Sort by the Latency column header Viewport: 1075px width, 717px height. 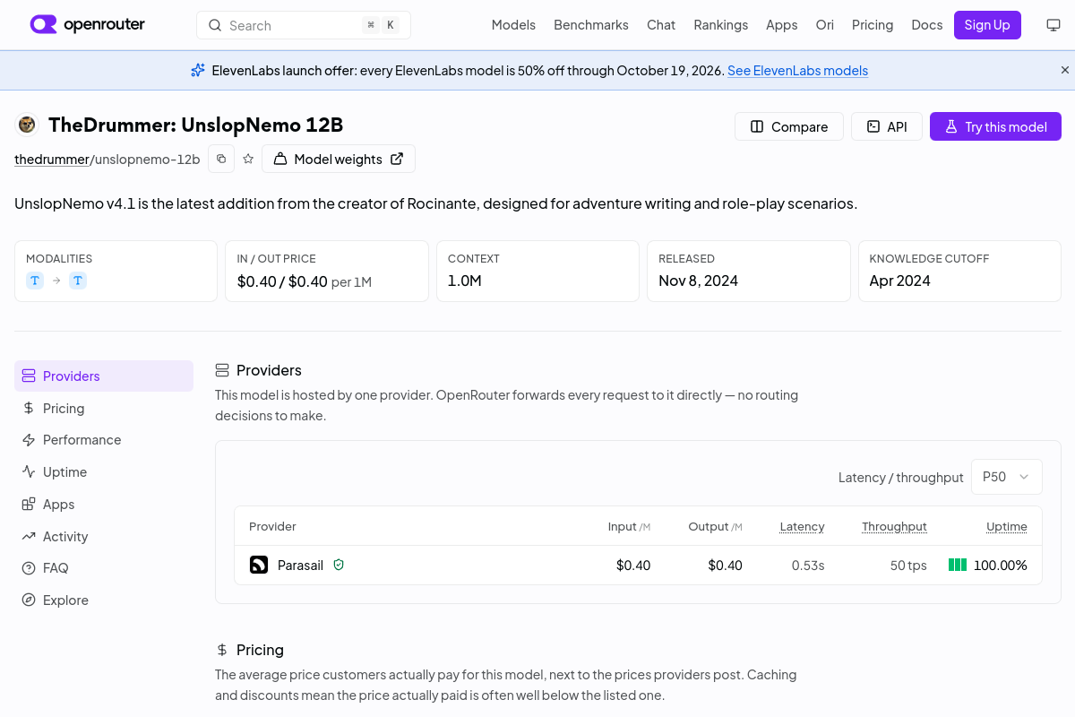click(802, 526)
